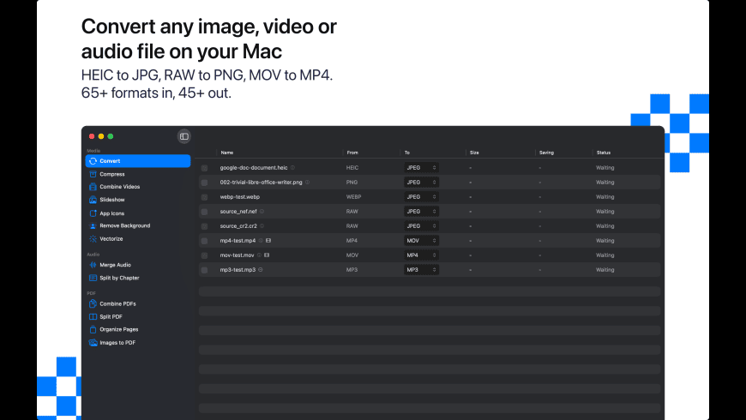This screenshot has height=420, width=746.
Task: Open output format dropdown for source_nef.nef
Action: 421,211
